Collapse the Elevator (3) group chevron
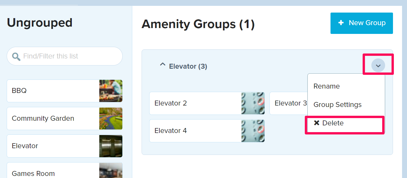The image size is (407, 178). point(163,65)
